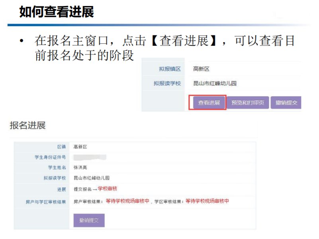Click the 拟报镇区 field label

click(x=170, y=69)
